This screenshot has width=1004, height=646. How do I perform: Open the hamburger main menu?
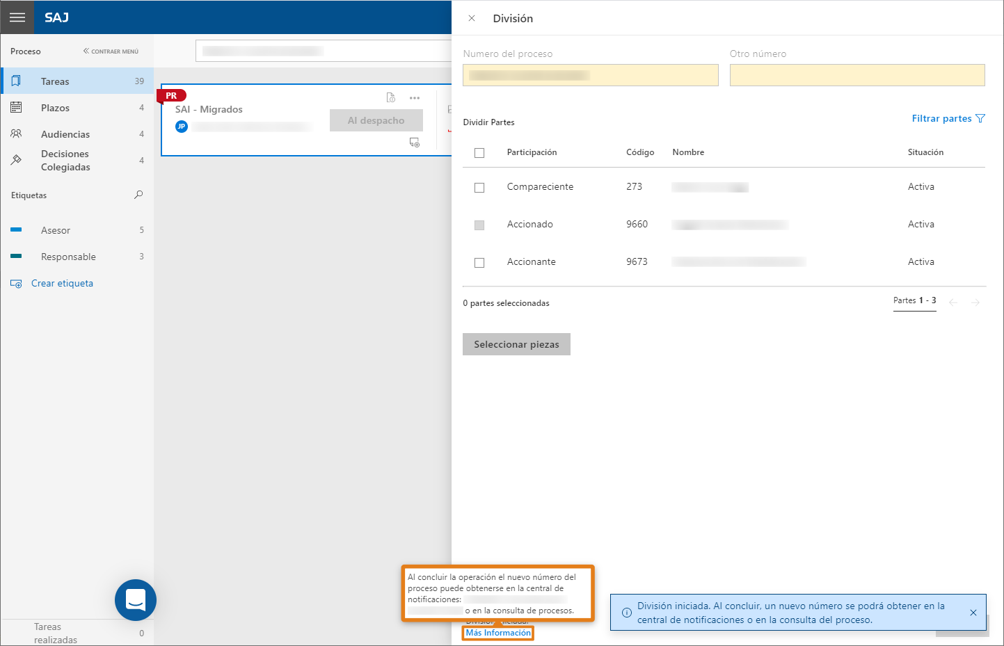[x=17, y=17]
